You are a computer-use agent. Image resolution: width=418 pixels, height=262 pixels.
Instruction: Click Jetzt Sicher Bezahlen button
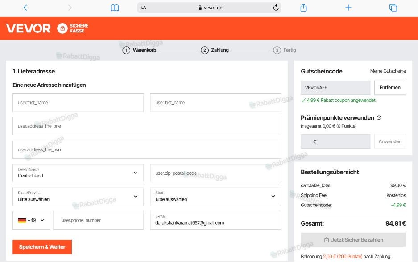353,240
